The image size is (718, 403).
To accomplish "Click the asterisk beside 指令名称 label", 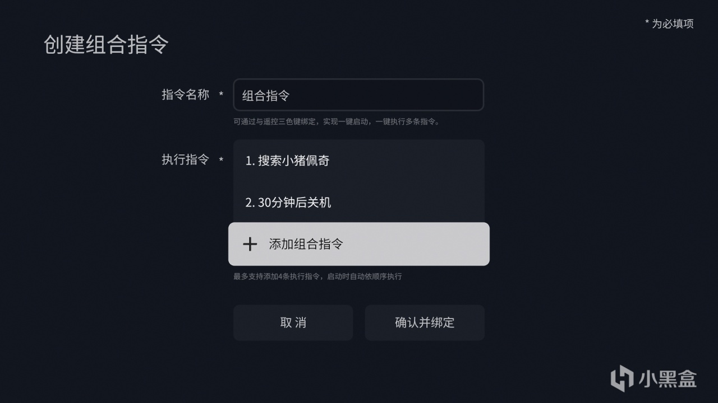I will (x=221, y=95).
